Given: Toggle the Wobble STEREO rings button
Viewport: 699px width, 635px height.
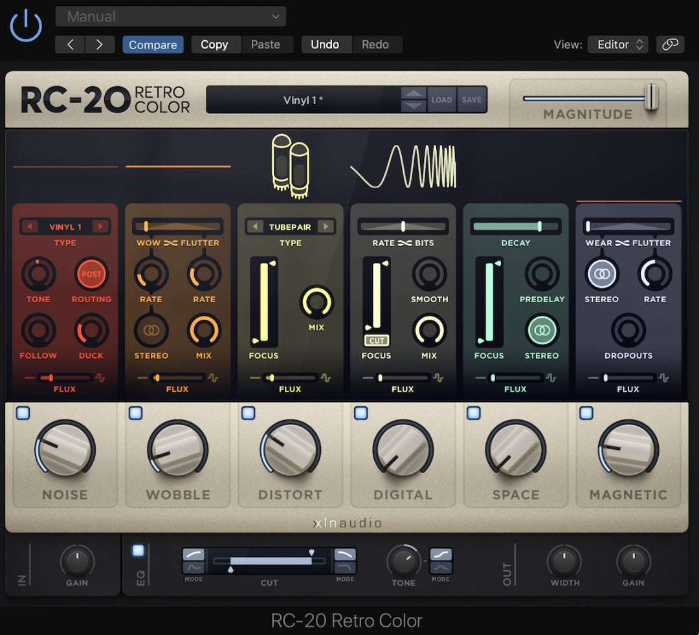Looking at the screenshot, I should pyautogui.click(x=151, y=330).
